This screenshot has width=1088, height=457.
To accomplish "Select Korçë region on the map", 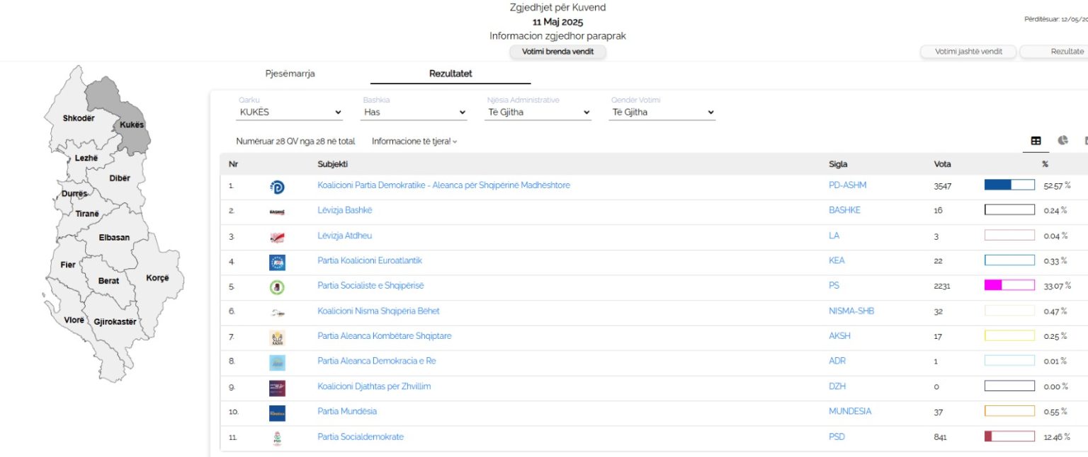I will [x=157, y=278].
